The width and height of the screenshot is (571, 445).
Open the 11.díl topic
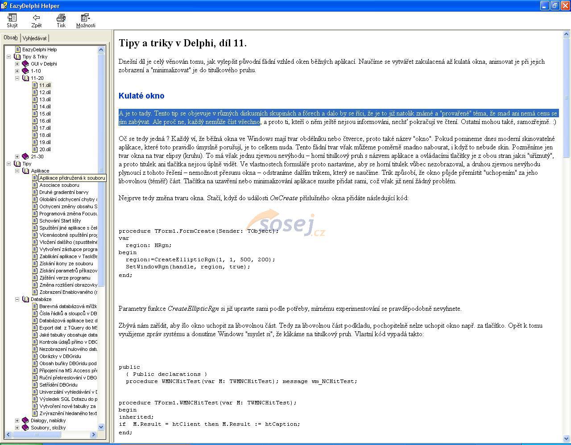pyautogui.click(x=45, y=85)
